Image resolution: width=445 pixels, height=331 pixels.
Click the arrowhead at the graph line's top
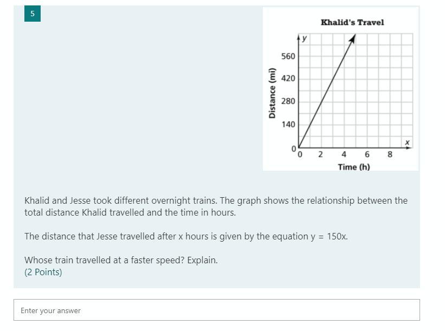(x=352, y=38)
